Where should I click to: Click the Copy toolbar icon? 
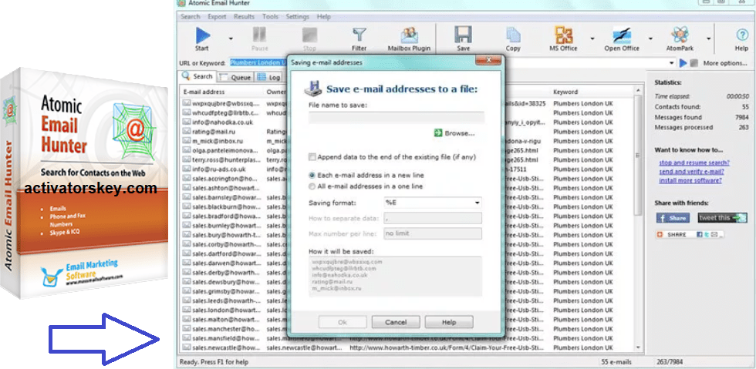[x=513, y=38]
